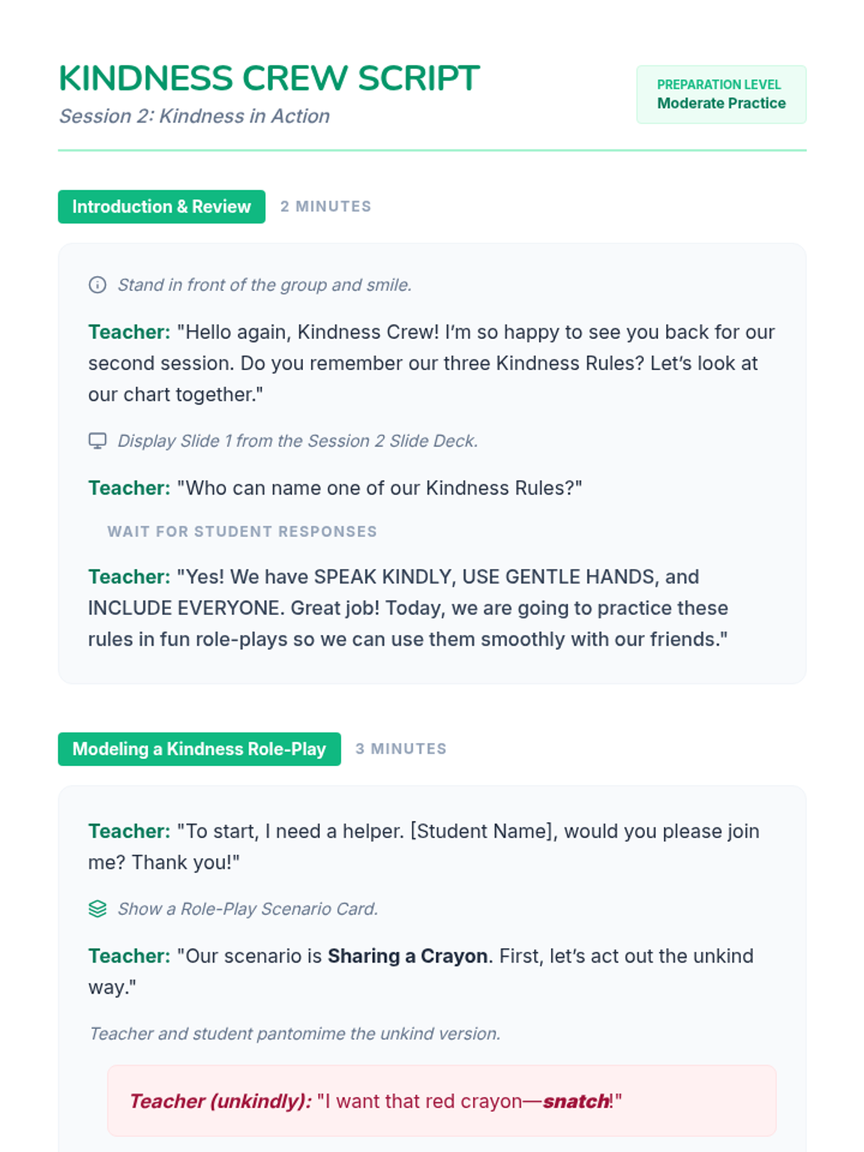Click the Kindness Crew Script title
The image size is (864, 1152).
tap(269, 78)
